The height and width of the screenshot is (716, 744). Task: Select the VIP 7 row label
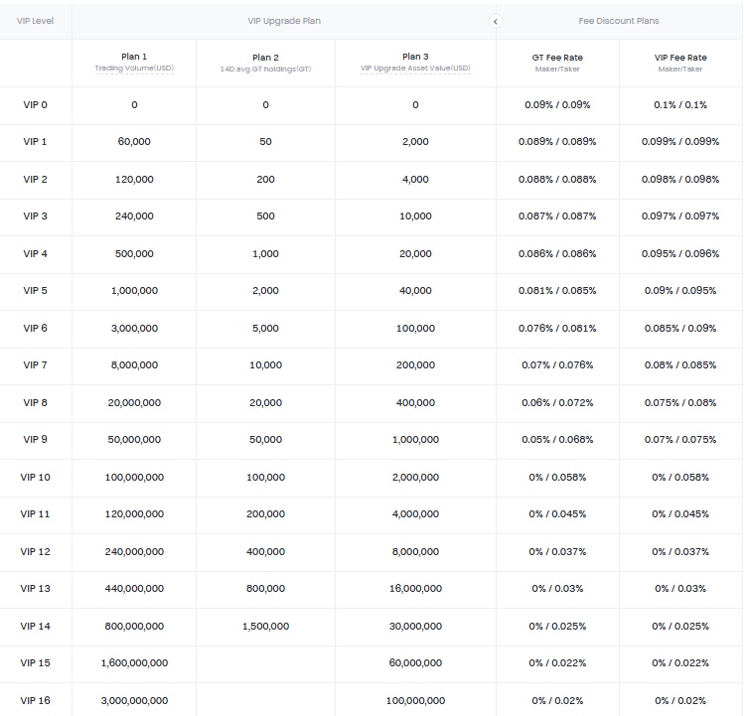tap(36, 364)
